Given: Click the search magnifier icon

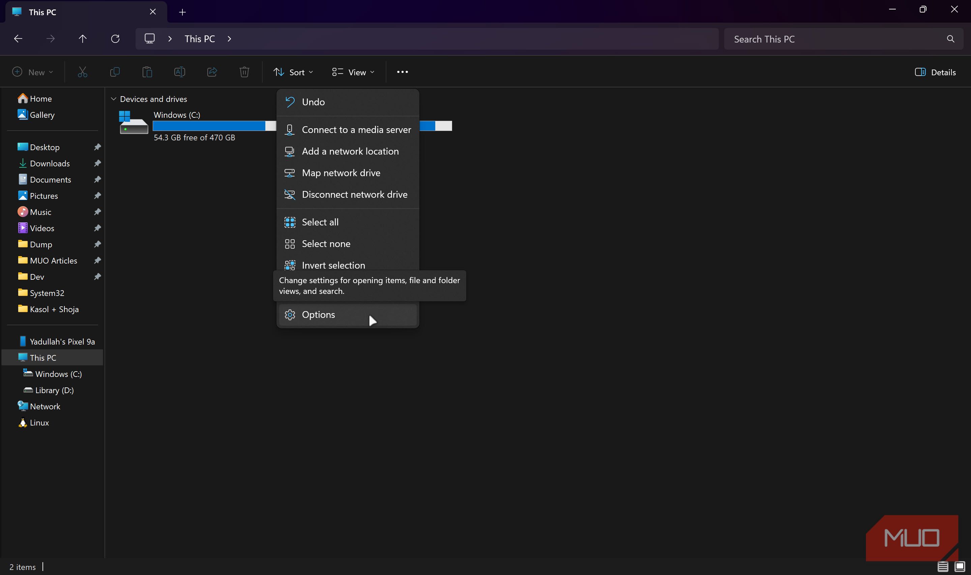Looking at the screenshot, I should 950,39.
